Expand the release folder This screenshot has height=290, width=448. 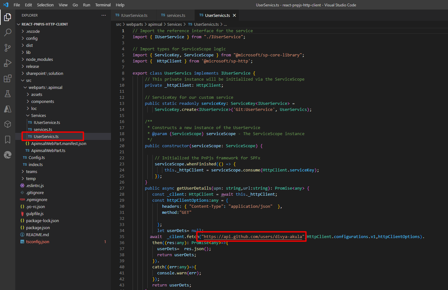[x=63, y=66]
